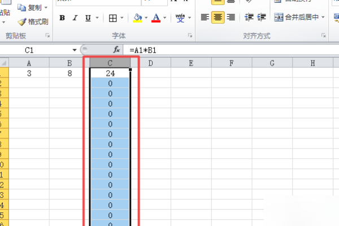Image resolution: width=339 pixels, height=226 pixels.
Task: Open 合并后居中 dropdown arrow
Action: 323,17
